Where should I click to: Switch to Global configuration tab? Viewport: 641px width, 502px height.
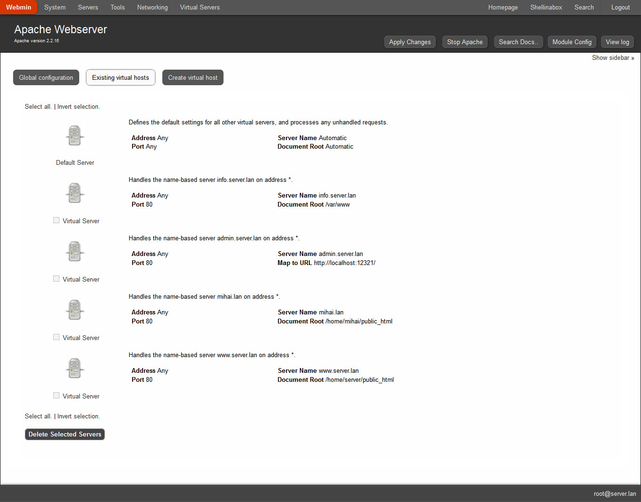[46, 78]
